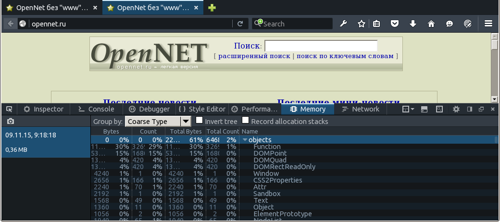The image size is (500, 222).
Task: Activate the element picker tool
Action: [9, 109]
